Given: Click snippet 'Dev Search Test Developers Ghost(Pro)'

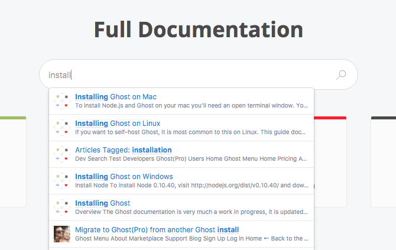Looking at the screenshot, I should pyautogui.click(x=191, y=158).
